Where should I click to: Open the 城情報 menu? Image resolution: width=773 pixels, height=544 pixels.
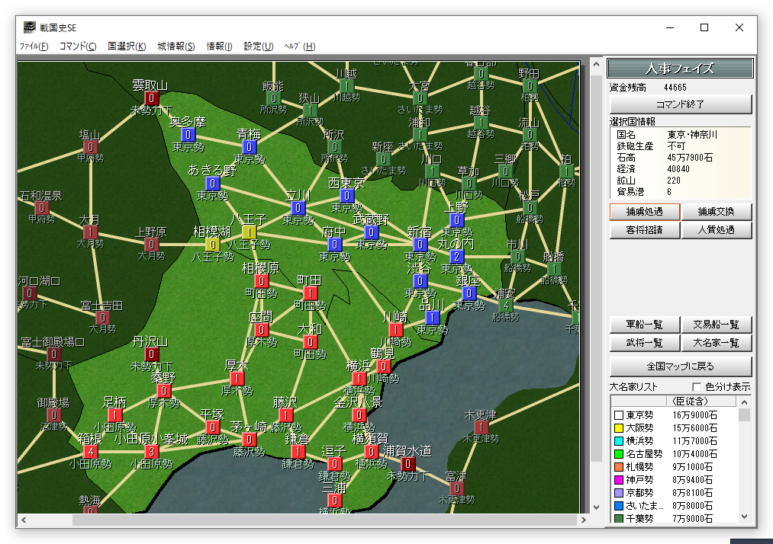176,46
